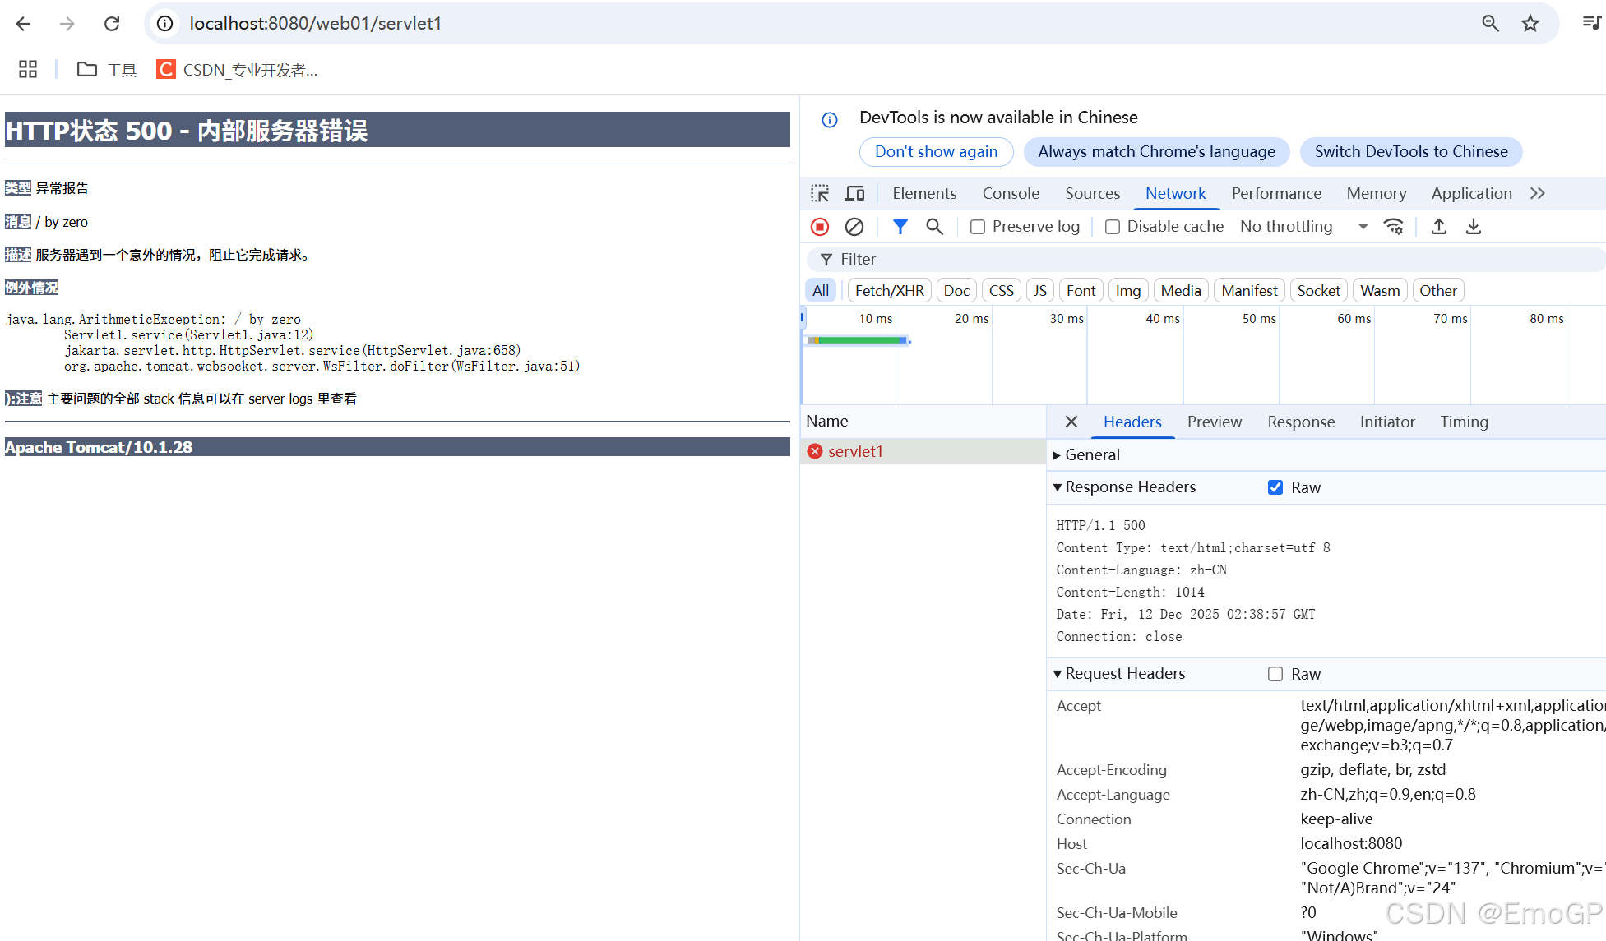
Task: Clear the network log
Action: pos(854,227)
